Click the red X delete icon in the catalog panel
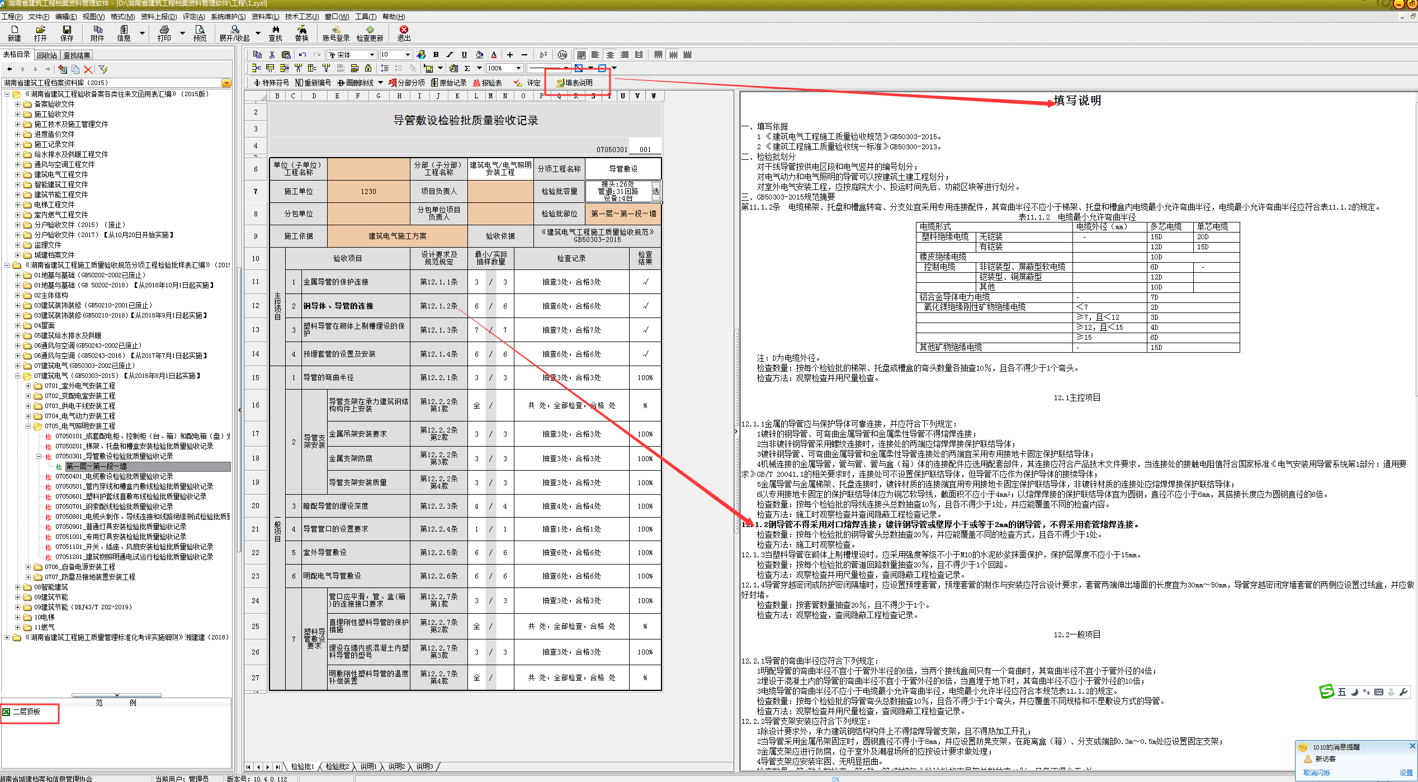This screenshot has width=1418, height=782. 88,69
